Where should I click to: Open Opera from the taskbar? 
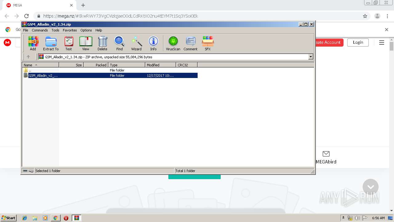click(x=66, y=218)
